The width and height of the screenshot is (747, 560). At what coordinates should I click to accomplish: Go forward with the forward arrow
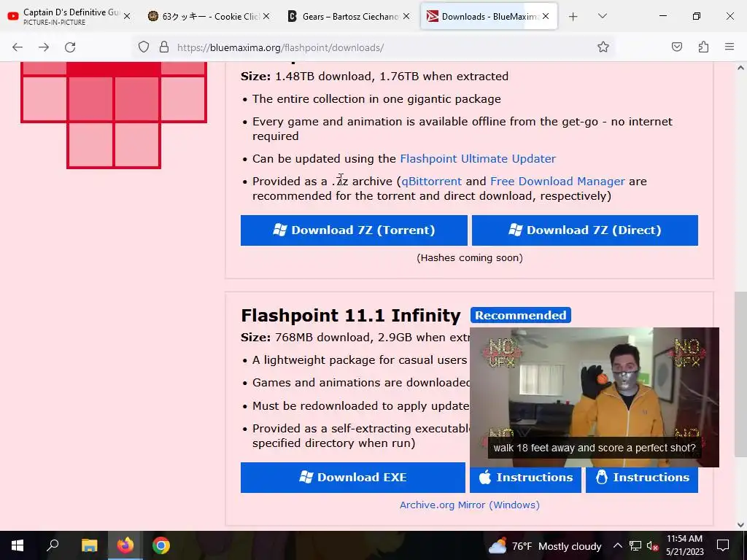click(x=44, y=47)
